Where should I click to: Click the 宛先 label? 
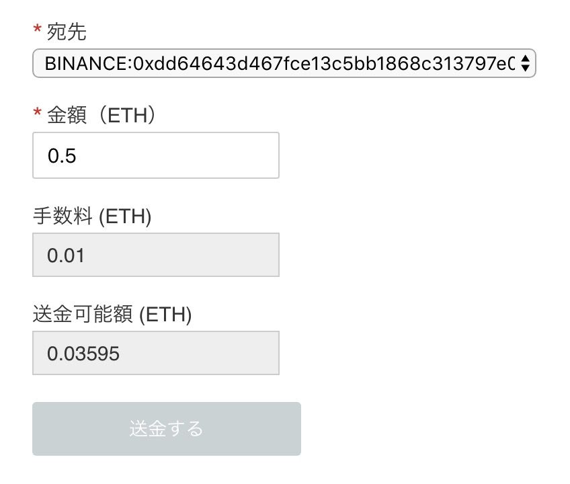(67, 31)
